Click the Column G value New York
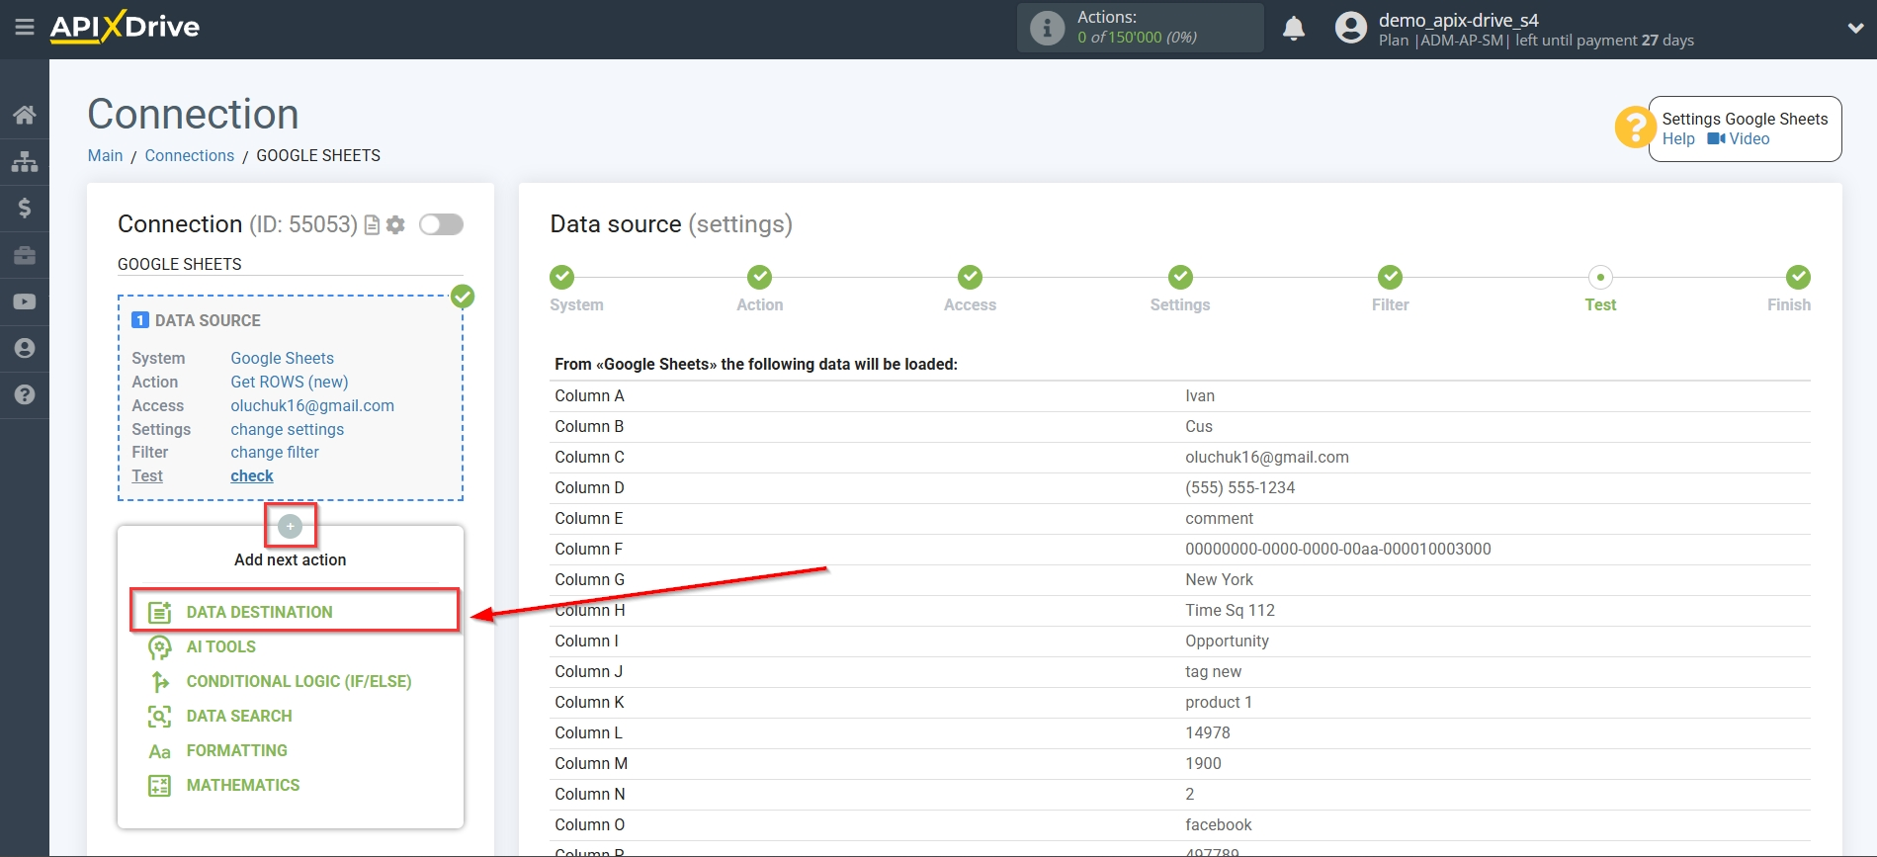Image resolution: width=1877 pixels, height=857 pixels. (x=1219, y=580)
